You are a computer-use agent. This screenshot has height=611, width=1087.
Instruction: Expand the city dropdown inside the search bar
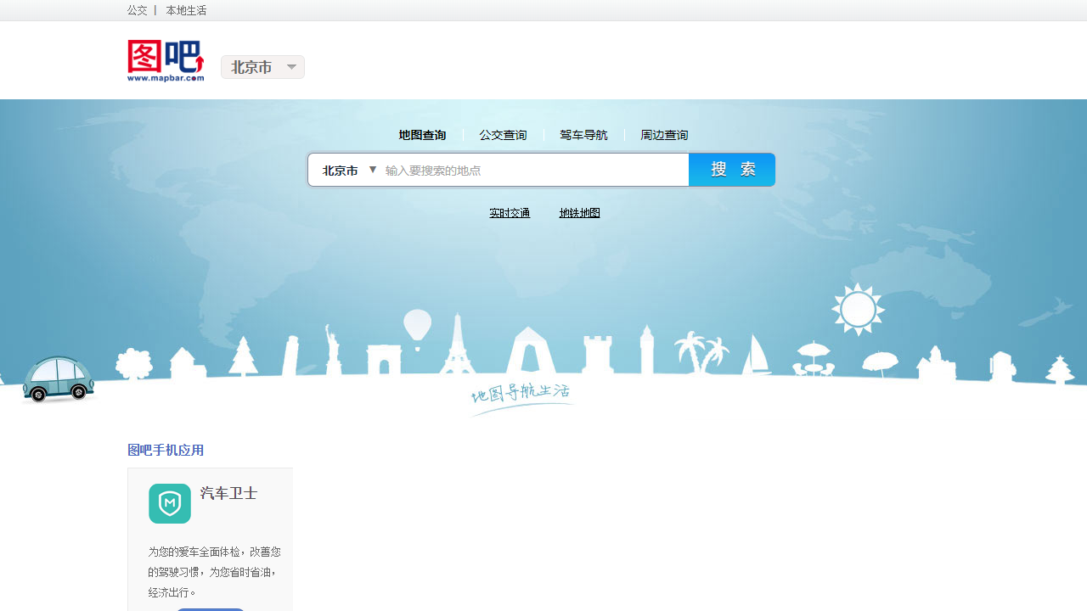click(x=346, y=170)
